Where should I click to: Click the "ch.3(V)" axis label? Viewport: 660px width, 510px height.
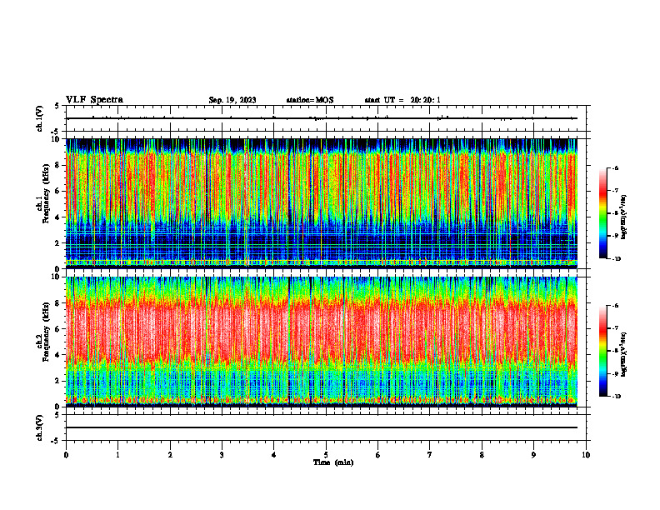click(39, 427)
